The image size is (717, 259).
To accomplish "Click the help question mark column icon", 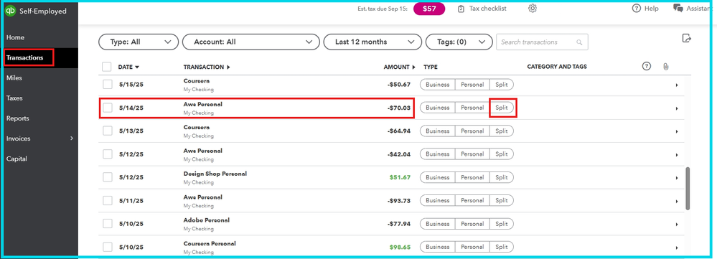I will (x=646, y=67).
